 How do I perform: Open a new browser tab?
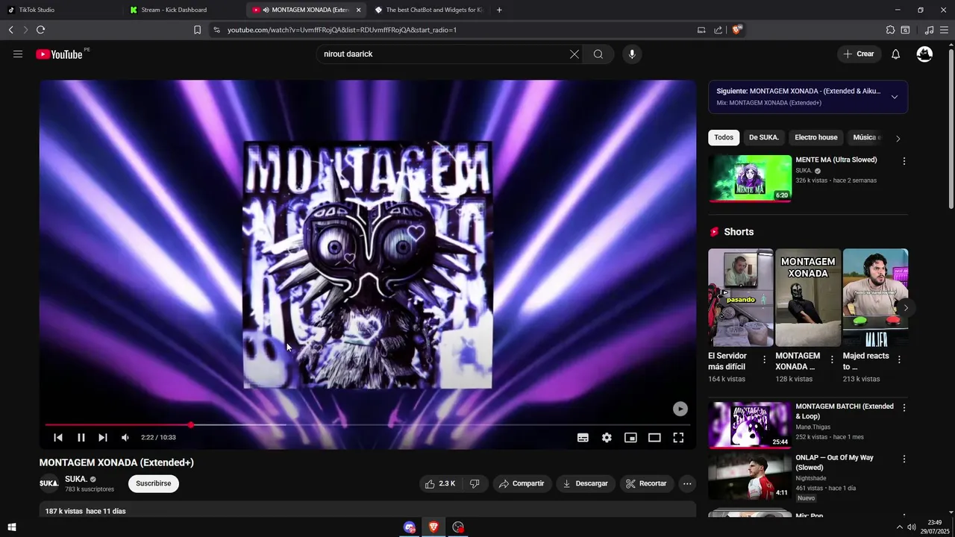tap(499, 10)
